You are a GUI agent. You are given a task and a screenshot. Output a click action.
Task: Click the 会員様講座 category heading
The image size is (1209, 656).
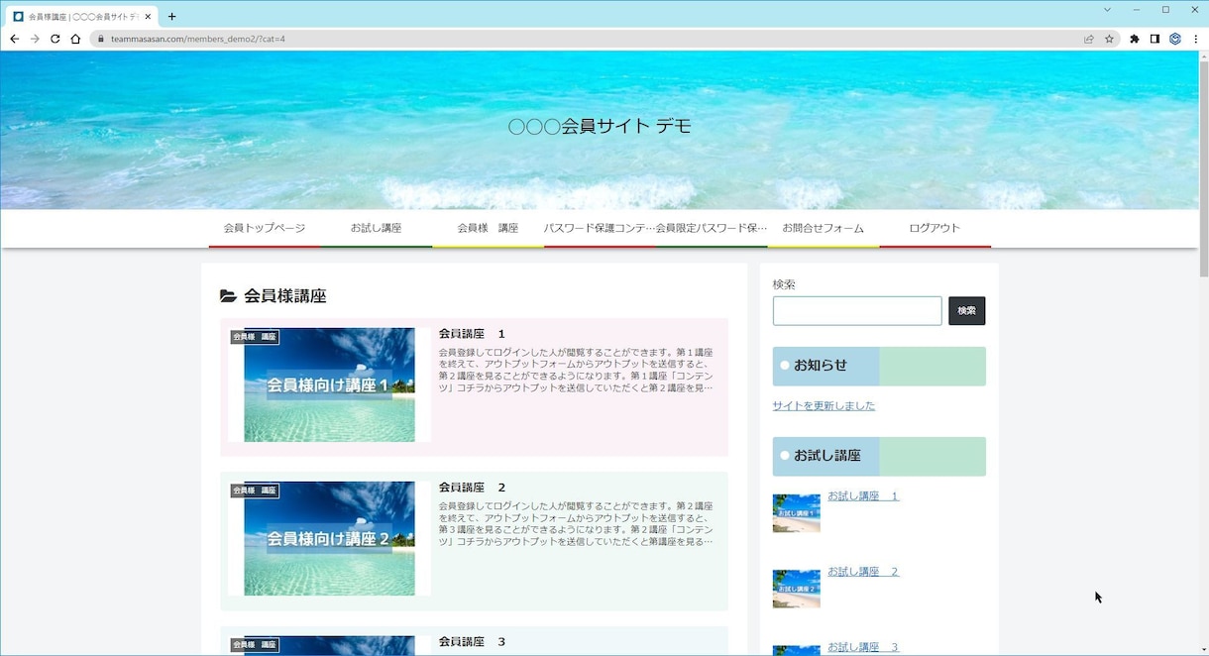tap(285, 296)
